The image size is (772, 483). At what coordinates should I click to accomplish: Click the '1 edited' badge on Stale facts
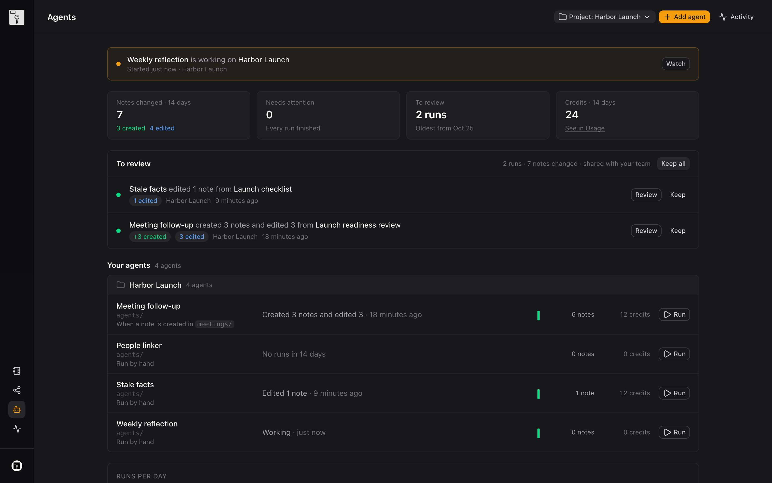(x=145, y=201)
